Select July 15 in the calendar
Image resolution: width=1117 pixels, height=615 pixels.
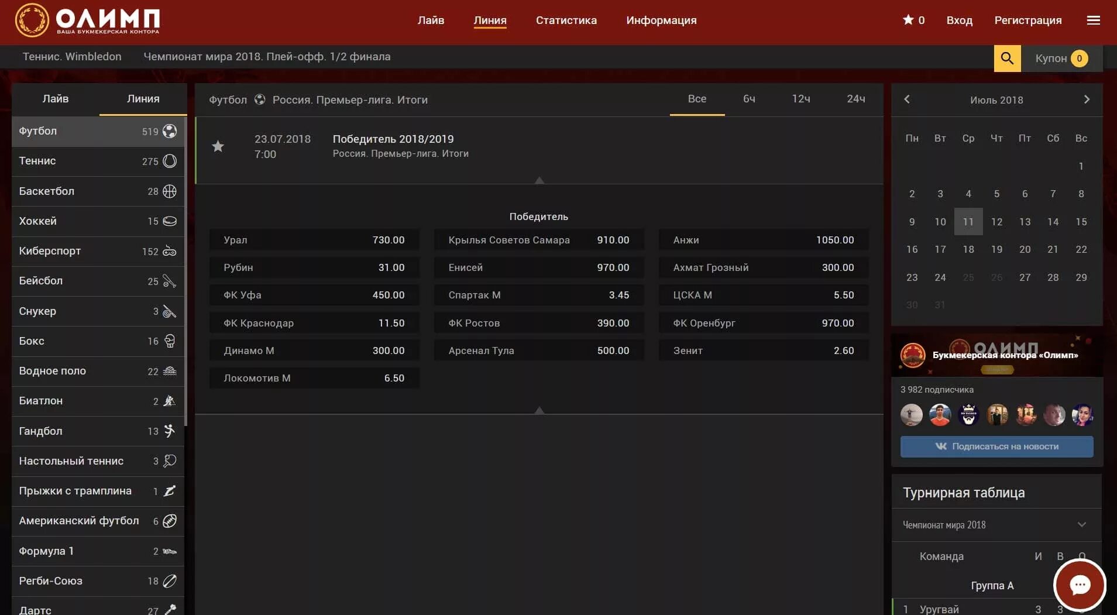[x=1081, y=222]
